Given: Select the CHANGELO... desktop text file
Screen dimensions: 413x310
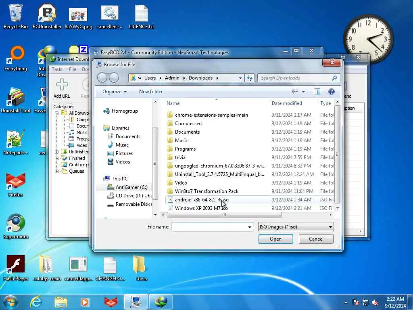Looking at the screenshot, I should [x=110, y=268].
